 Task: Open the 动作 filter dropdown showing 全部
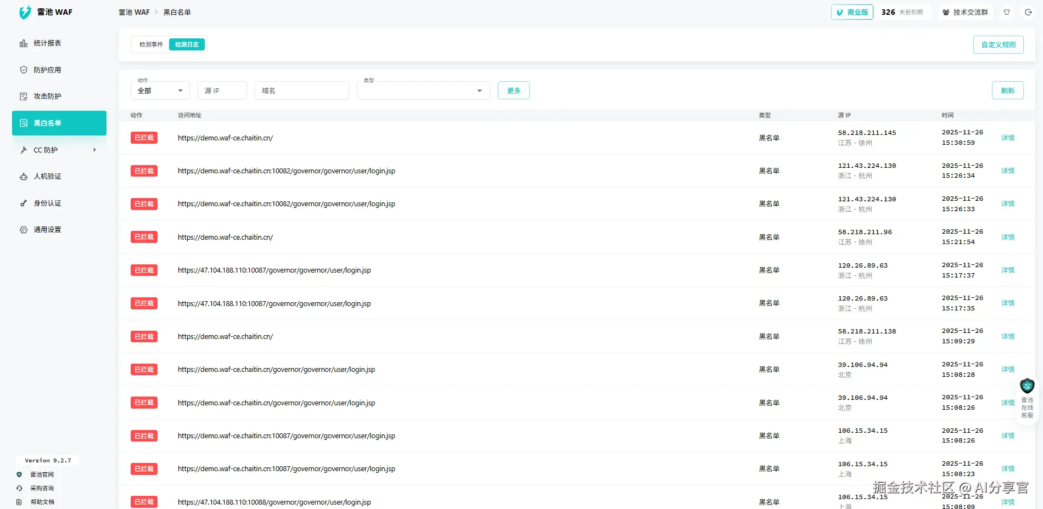coord(160,91)
